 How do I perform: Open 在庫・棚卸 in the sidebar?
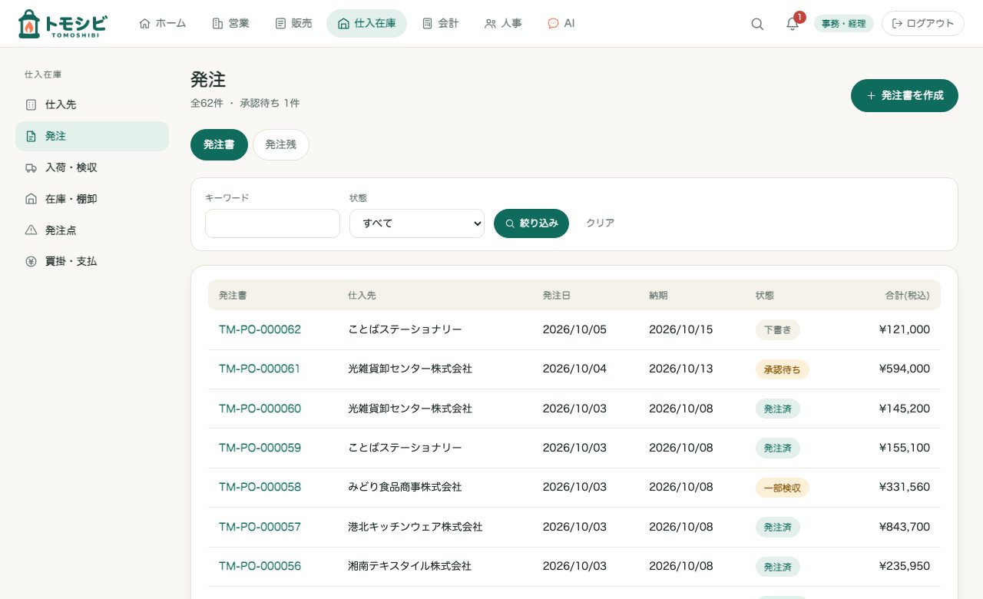point(92,199)
